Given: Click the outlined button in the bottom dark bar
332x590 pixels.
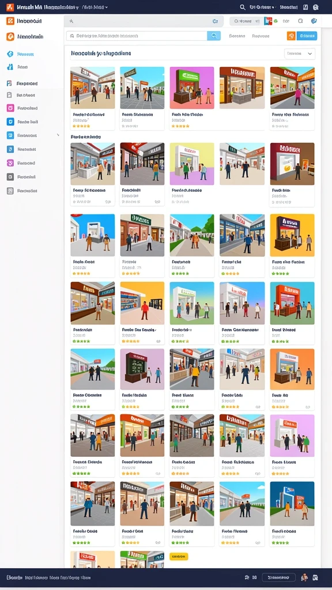Looking at the screenshot, I should (278, 577).
